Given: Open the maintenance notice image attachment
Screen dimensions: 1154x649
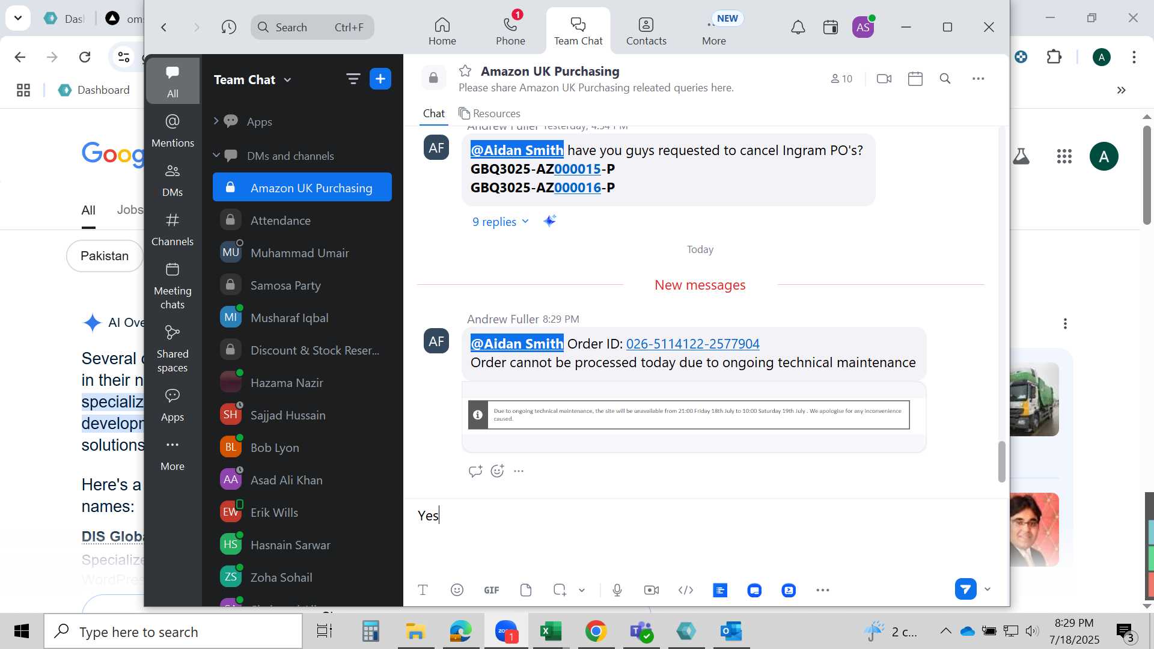Looking at the screenshot, I should pyautogui.click(x=689, y=414).
